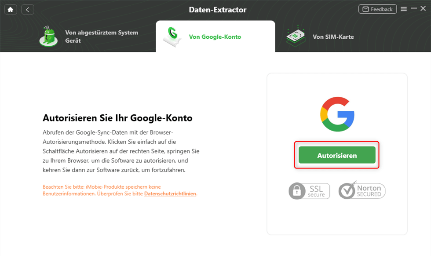
Task: Click the back arrow button
Action: coord(28,10)
